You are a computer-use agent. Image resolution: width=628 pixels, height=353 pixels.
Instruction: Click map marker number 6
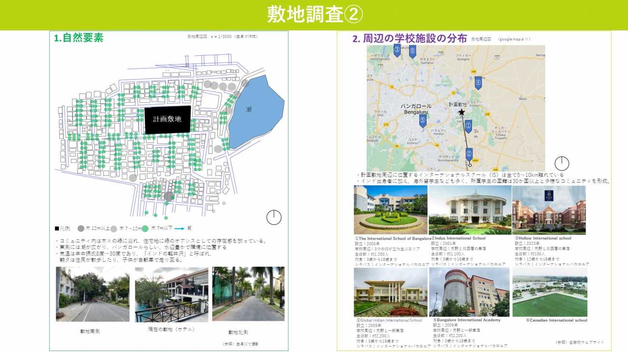413,51
